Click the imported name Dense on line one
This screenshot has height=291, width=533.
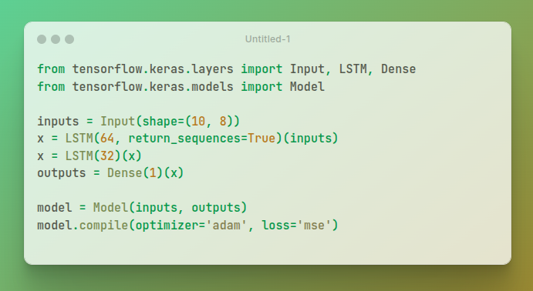click(398, 69)
